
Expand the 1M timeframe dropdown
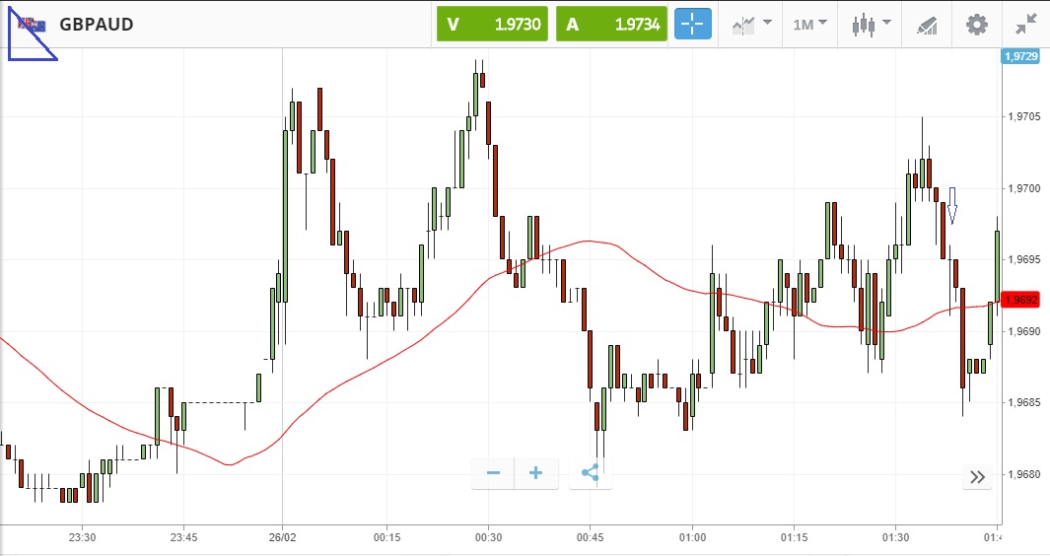pyautogui.click(x=809, y=25)
